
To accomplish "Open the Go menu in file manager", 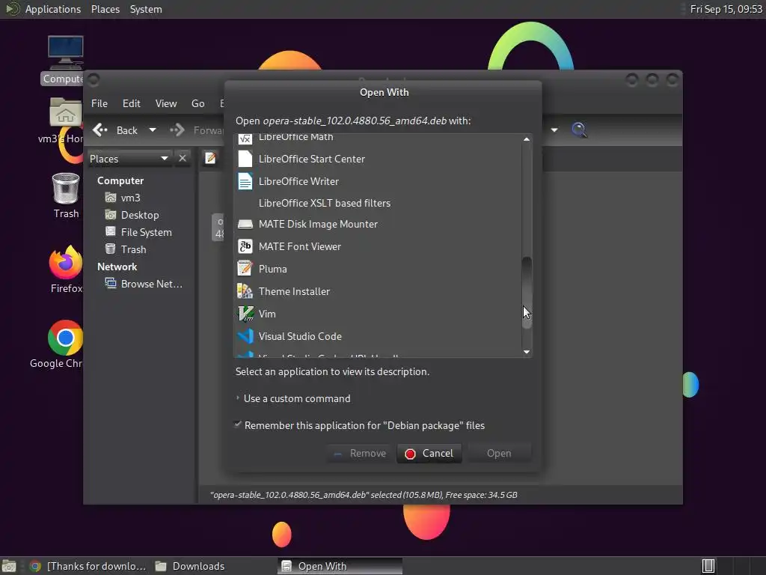I will click(197, 103).
